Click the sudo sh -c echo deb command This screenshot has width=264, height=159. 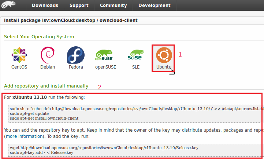point(137,109)
